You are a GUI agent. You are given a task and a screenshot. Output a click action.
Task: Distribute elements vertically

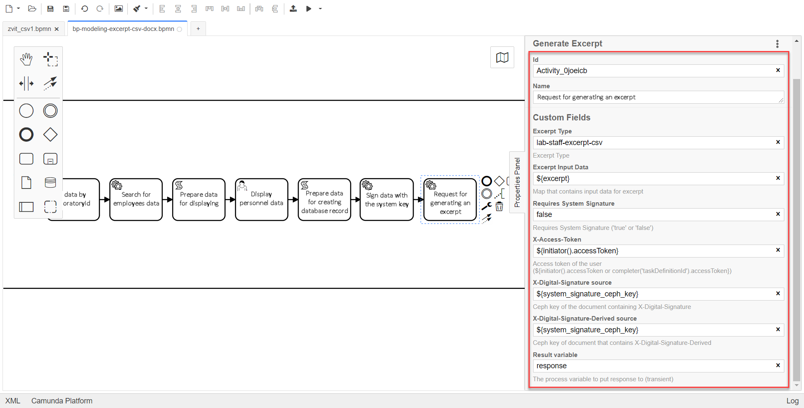275,9
